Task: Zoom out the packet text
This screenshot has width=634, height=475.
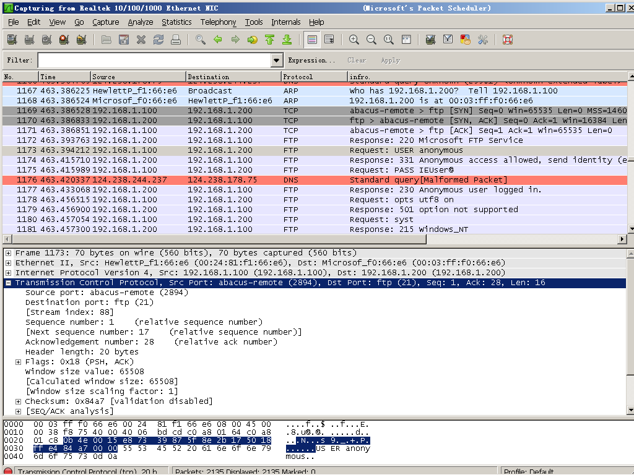Action: coord(371,40)
